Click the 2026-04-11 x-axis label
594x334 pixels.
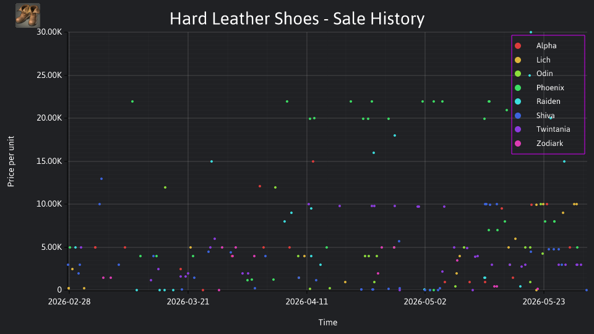click(307, 302)
